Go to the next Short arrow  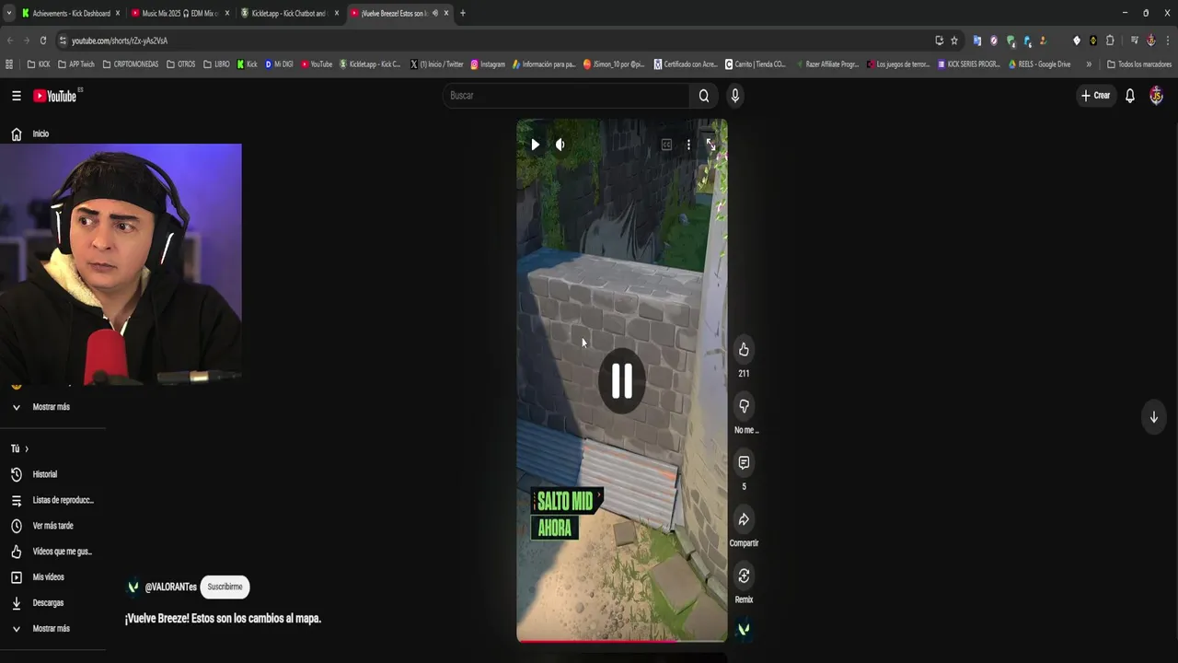1153,417
